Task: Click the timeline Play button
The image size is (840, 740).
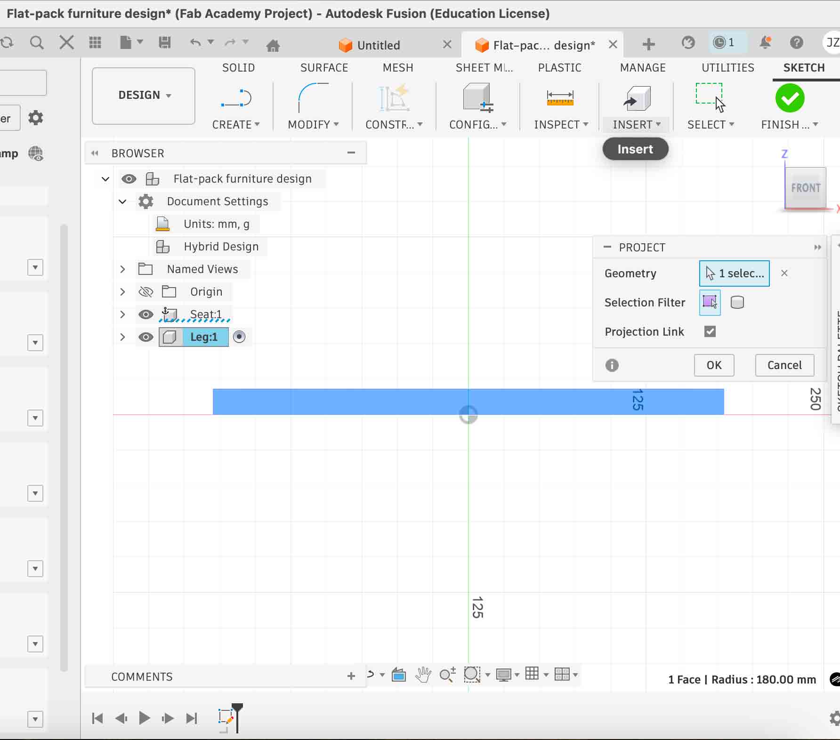Action: (x=145, y=718)
